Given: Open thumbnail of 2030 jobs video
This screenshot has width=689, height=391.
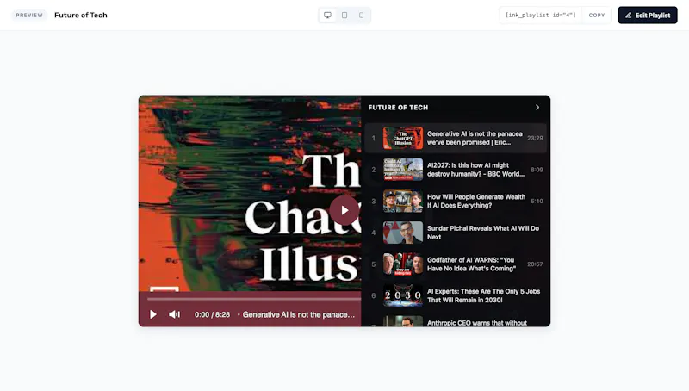Looking at the screenshot, I should click(403, 295).
